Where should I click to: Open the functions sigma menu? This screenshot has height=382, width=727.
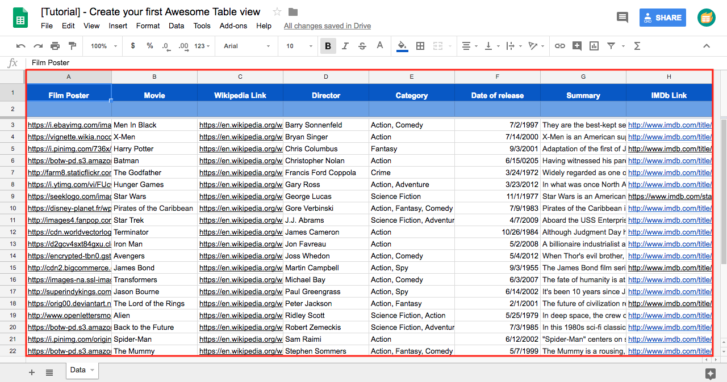[x=637, y=46]
